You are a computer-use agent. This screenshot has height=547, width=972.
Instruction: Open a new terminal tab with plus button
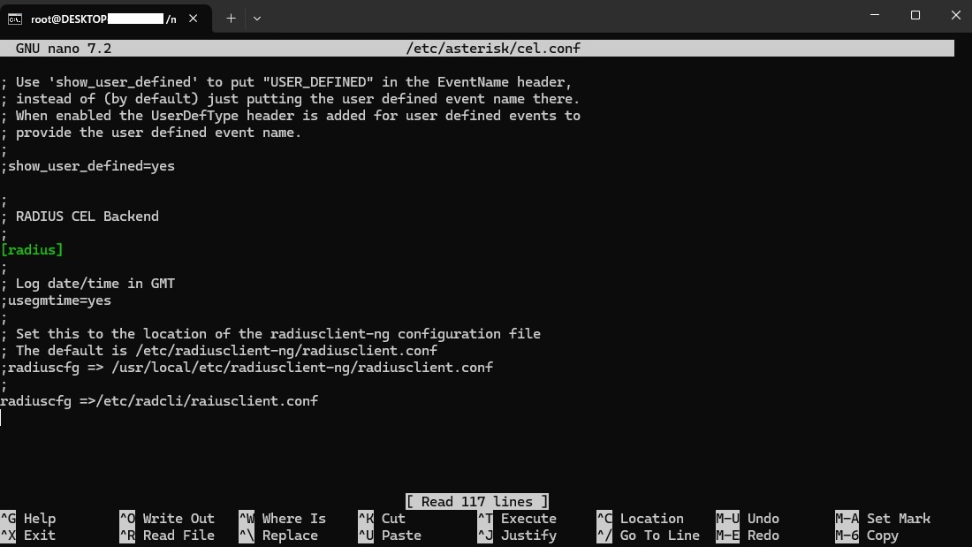click(x=231, y=19)
